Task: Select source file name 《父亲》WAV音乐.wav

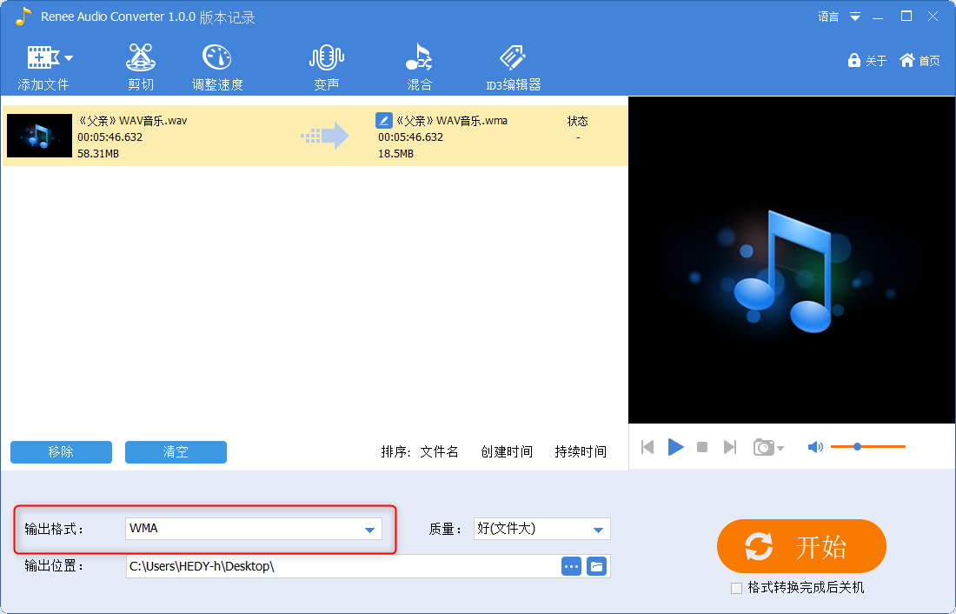Action: (132, 120)
